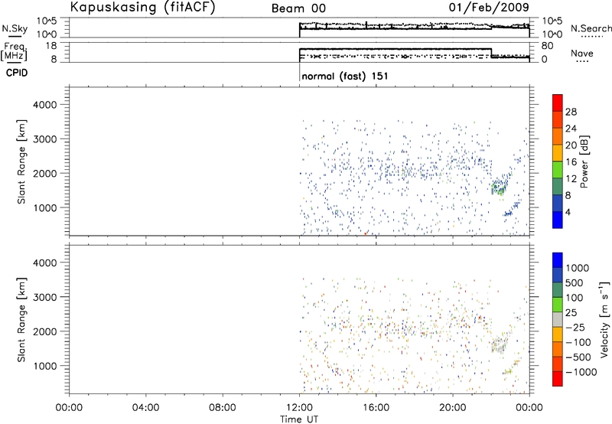Viewport: 612px width, 424px height.
Task: Click the "Freq. [MHz]" axis label
Action: [x=15, y=51]
